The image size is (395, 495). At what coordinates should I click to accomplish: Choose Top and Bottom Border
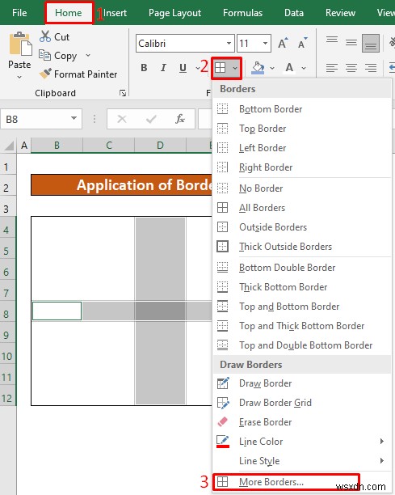coord(301,307)
